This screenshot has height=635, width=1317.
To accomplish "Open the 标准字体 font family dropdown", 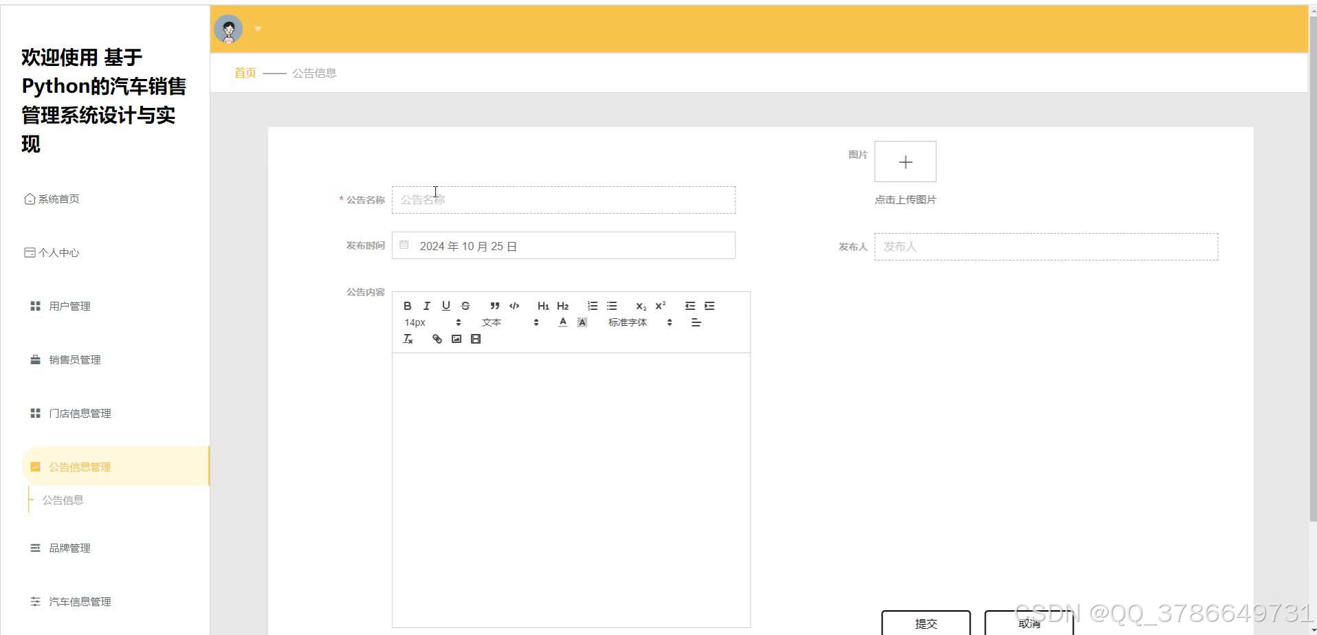I will pyautogui.click(x=628, y=322).
